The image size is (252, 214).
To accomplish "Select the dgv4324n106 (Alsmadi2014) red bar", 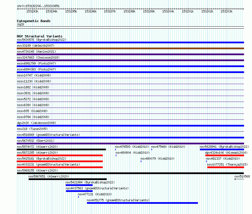I will click(225, 155).
